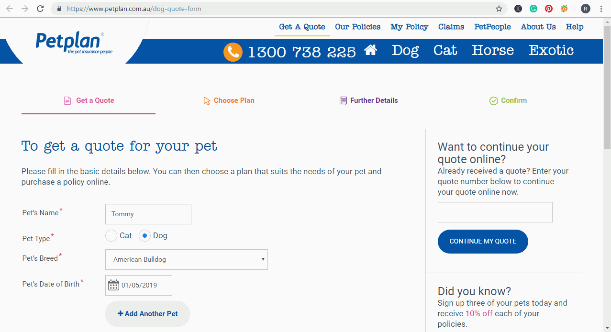Select the Dog radio button for Pet Type
This screenshot has width=611, height=332.
coord(144,235)
